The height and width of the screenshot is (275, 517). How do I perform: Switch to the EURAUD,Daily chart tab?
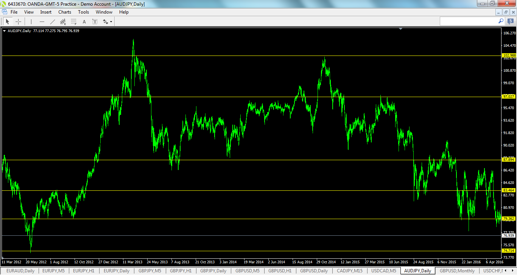click(x=21, y=271)
